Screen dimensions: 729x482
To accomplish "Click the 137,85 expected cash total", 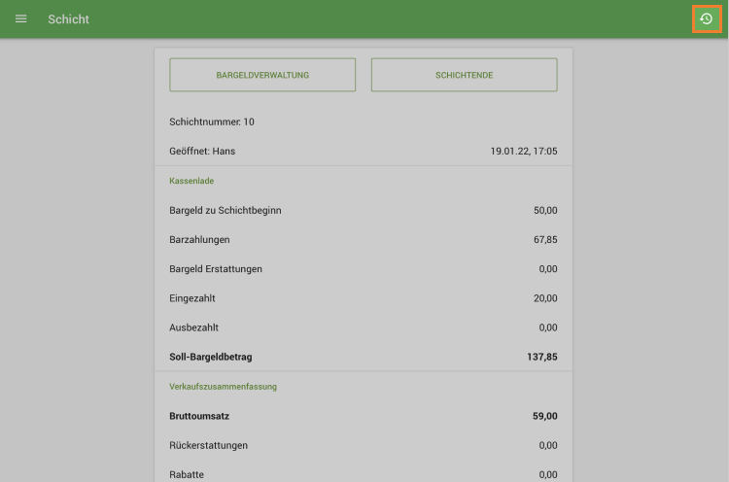I will coord(542,357).
